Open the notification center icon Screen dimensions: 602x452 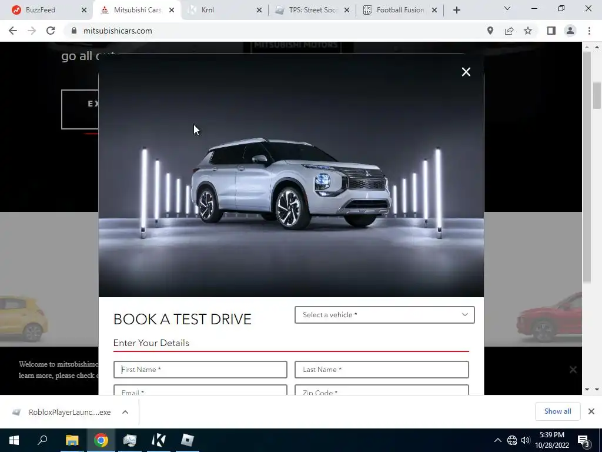tap(584, 440)
